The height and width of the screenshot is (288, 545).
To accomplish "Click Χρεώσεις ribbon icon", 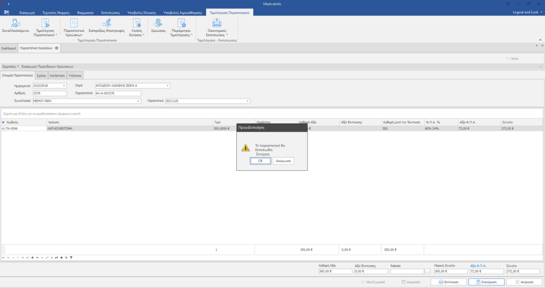I will [x=158, y=23].
